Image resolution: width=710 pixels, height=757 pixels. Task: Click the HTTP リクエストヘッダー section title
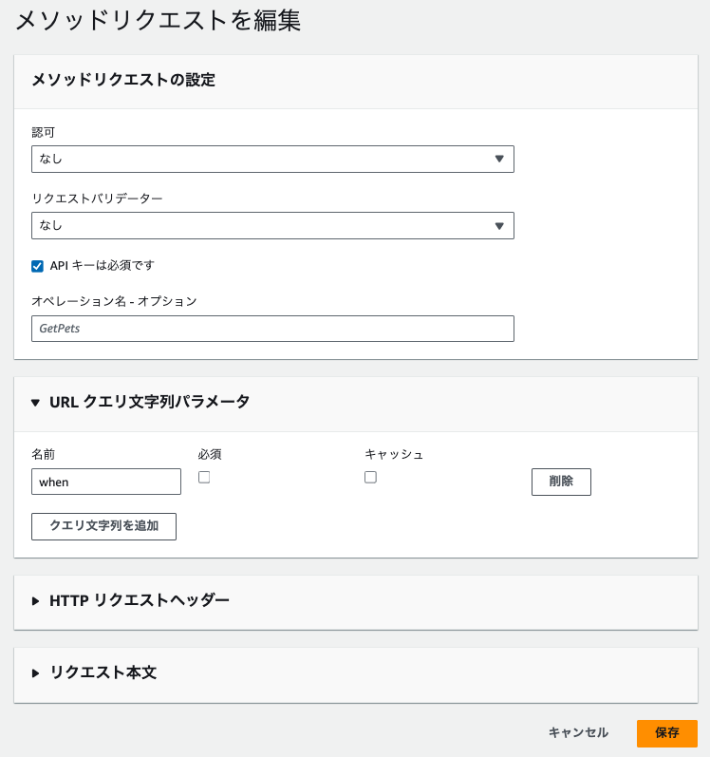pyautogui.click(x=139, y=600)
